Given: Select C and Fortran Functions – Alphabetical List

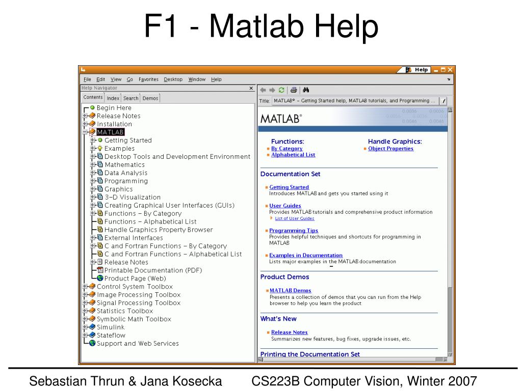Looking at the screenshot, I should [x=173, y=254].
